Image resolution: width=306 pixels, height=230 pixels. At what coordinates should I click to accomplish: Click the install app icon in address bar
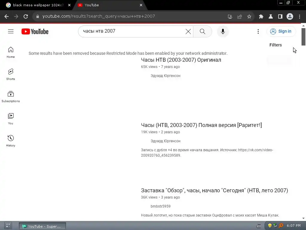pos(230,16)
